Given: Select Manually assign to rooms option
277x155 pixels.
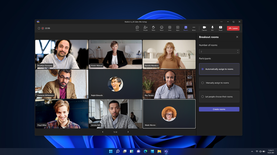Looking at the screenshot, I should [219, 83].
